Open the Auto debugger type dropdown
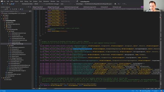Image resolution: width=164 pixels, height=92 pixels. coord(66,4)
